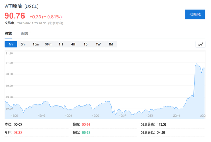Screen dimensions: 211x142
Task: Click the 18:46 time label on chart
Action: (x=41, y=116)
